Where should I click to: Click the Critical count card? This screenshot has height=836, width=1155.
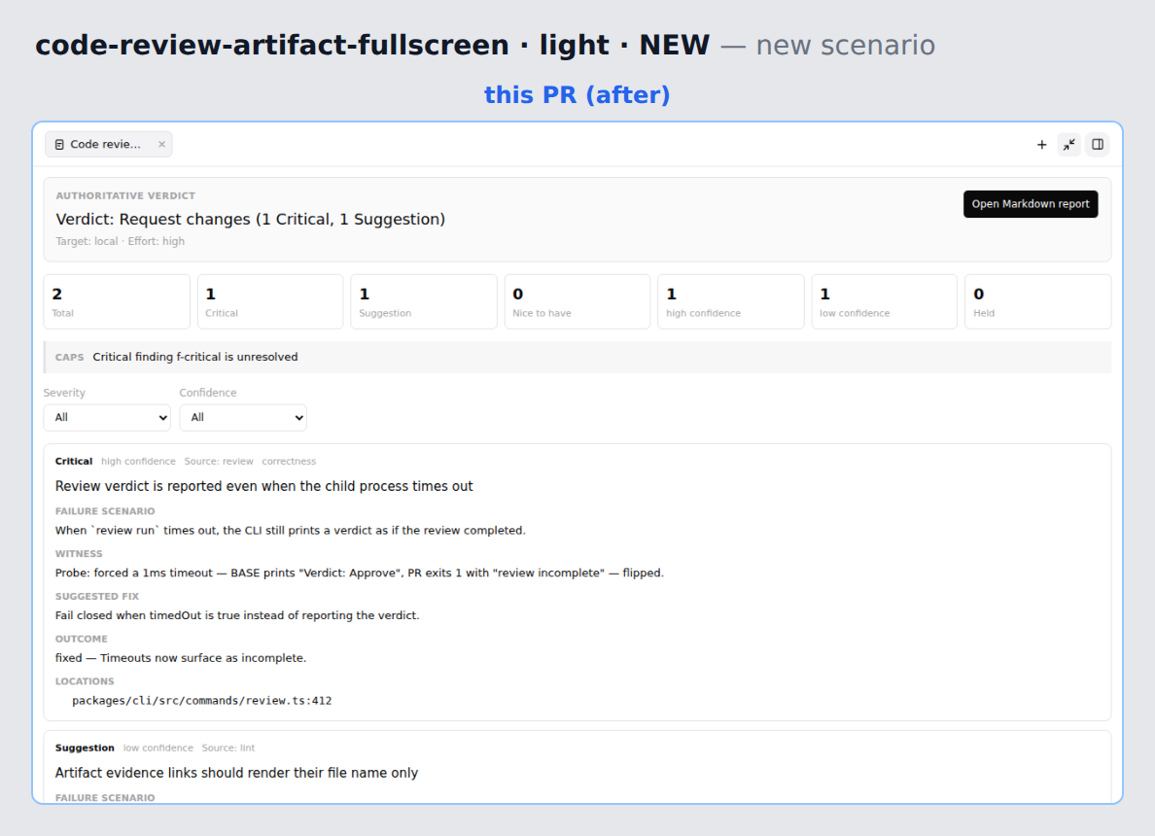[x=270, y=302]
